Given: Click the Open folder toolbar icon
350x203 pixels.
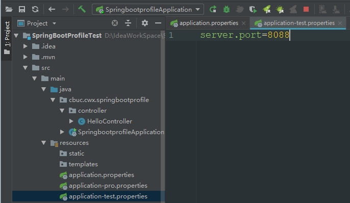Looking at the screenshot, I should coord(9,9).
